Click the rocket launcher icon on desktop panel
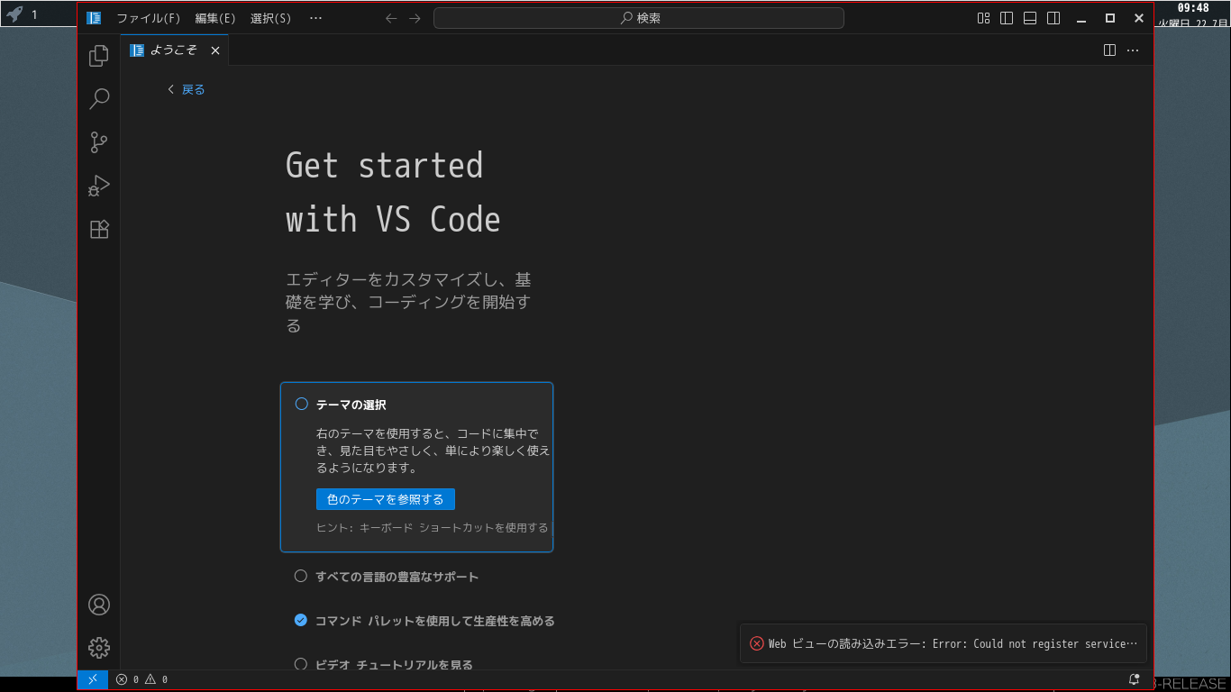The width and height of the screenshot is (1231, 692). (14, 14)
